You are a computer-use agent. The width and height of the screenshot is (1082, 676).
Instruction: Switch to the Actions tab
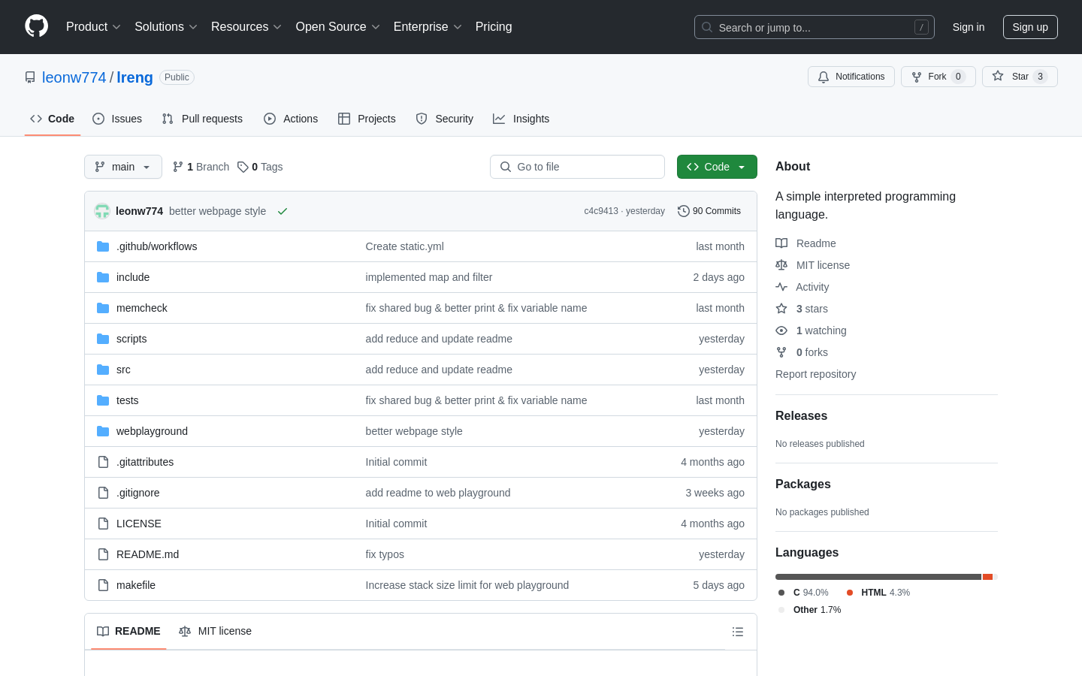(291, 119)
